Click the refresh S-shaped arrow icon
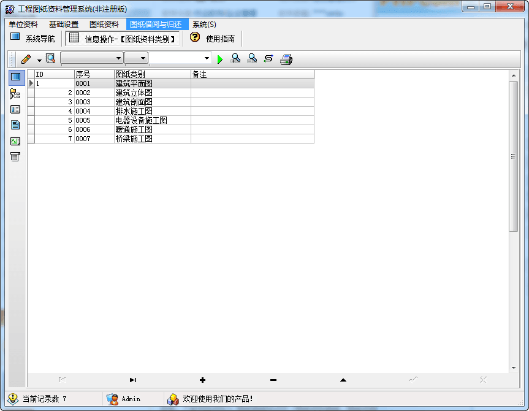This screenshot has height=411, width=529. point(268,59)
